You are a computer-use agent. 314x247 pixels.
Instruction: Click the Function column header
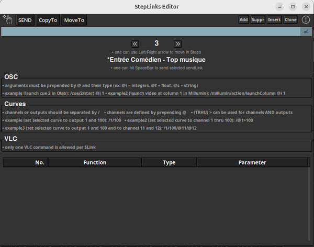95,163
